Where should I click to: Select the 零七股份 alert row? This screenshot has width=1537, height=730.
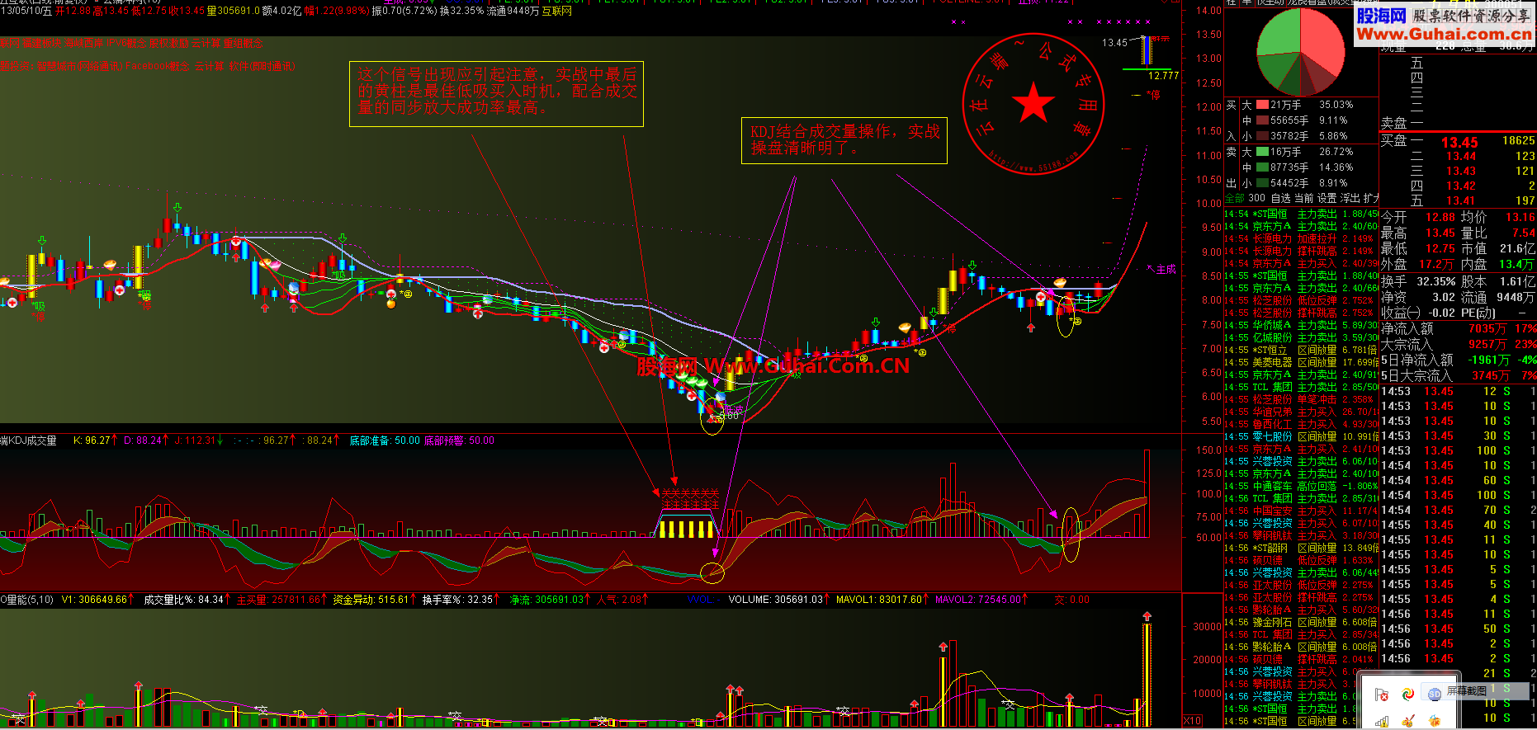[1301, 436]
